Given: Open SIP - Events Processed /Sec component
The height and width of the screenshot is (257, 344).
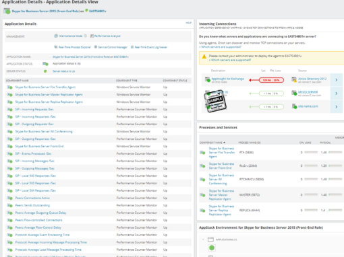Looking at the screenshot, I should pyautogui.click(x=33, y=153).
